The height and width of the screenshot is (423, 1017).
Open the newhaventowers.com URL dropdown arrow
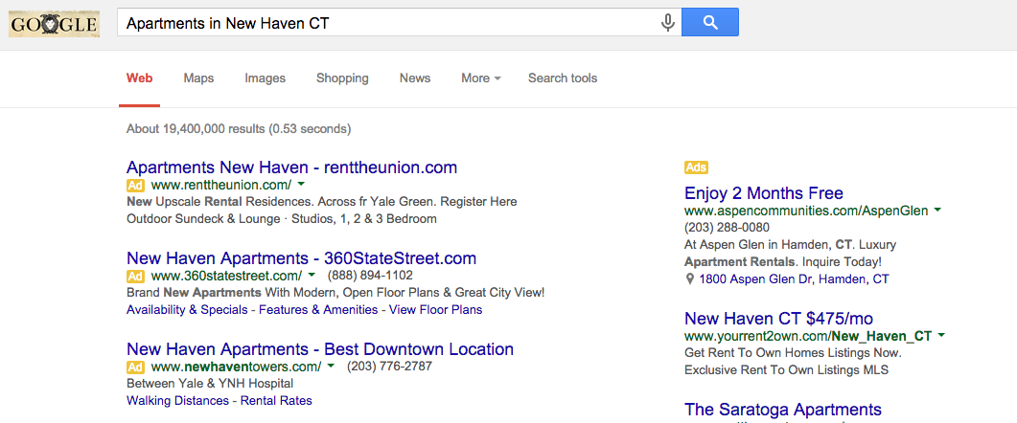coord(331,366)
